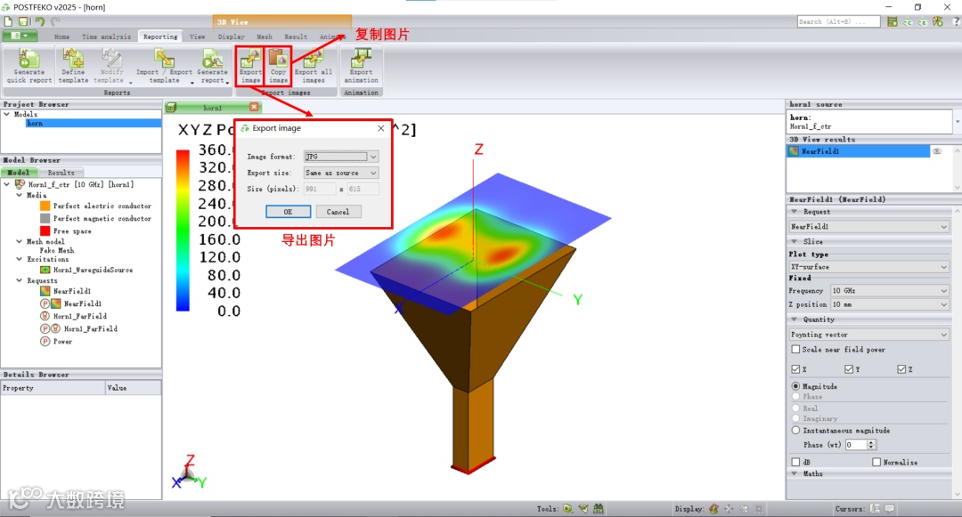Click OK in Export image dialog
The width and height of the screenshot is (962, 517).
[288, 212]
